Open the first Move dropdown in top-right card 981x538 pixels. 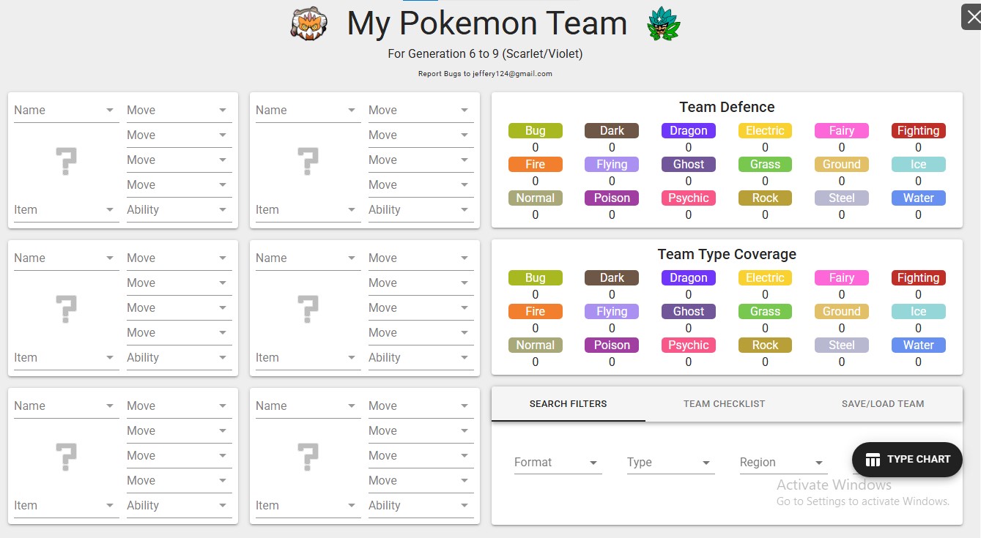tap(421, 111)
